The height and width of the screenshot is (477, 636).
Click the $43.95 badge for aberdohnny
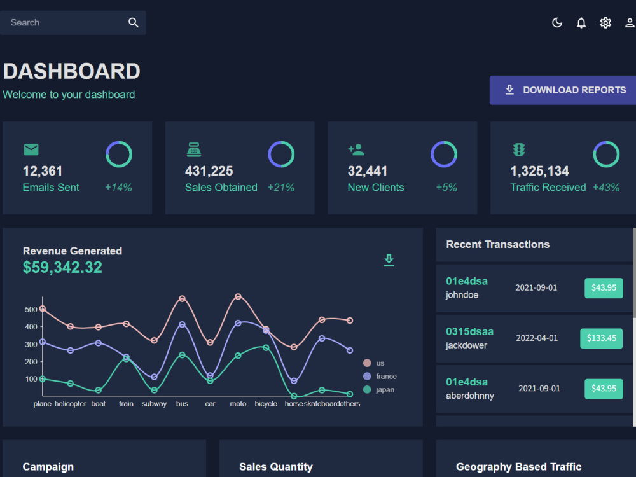604,389
